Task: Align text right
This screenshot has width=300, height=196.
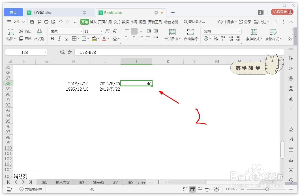Action: 141,39
